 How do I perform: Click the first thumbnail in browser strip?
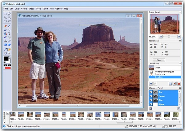(13, 115)
